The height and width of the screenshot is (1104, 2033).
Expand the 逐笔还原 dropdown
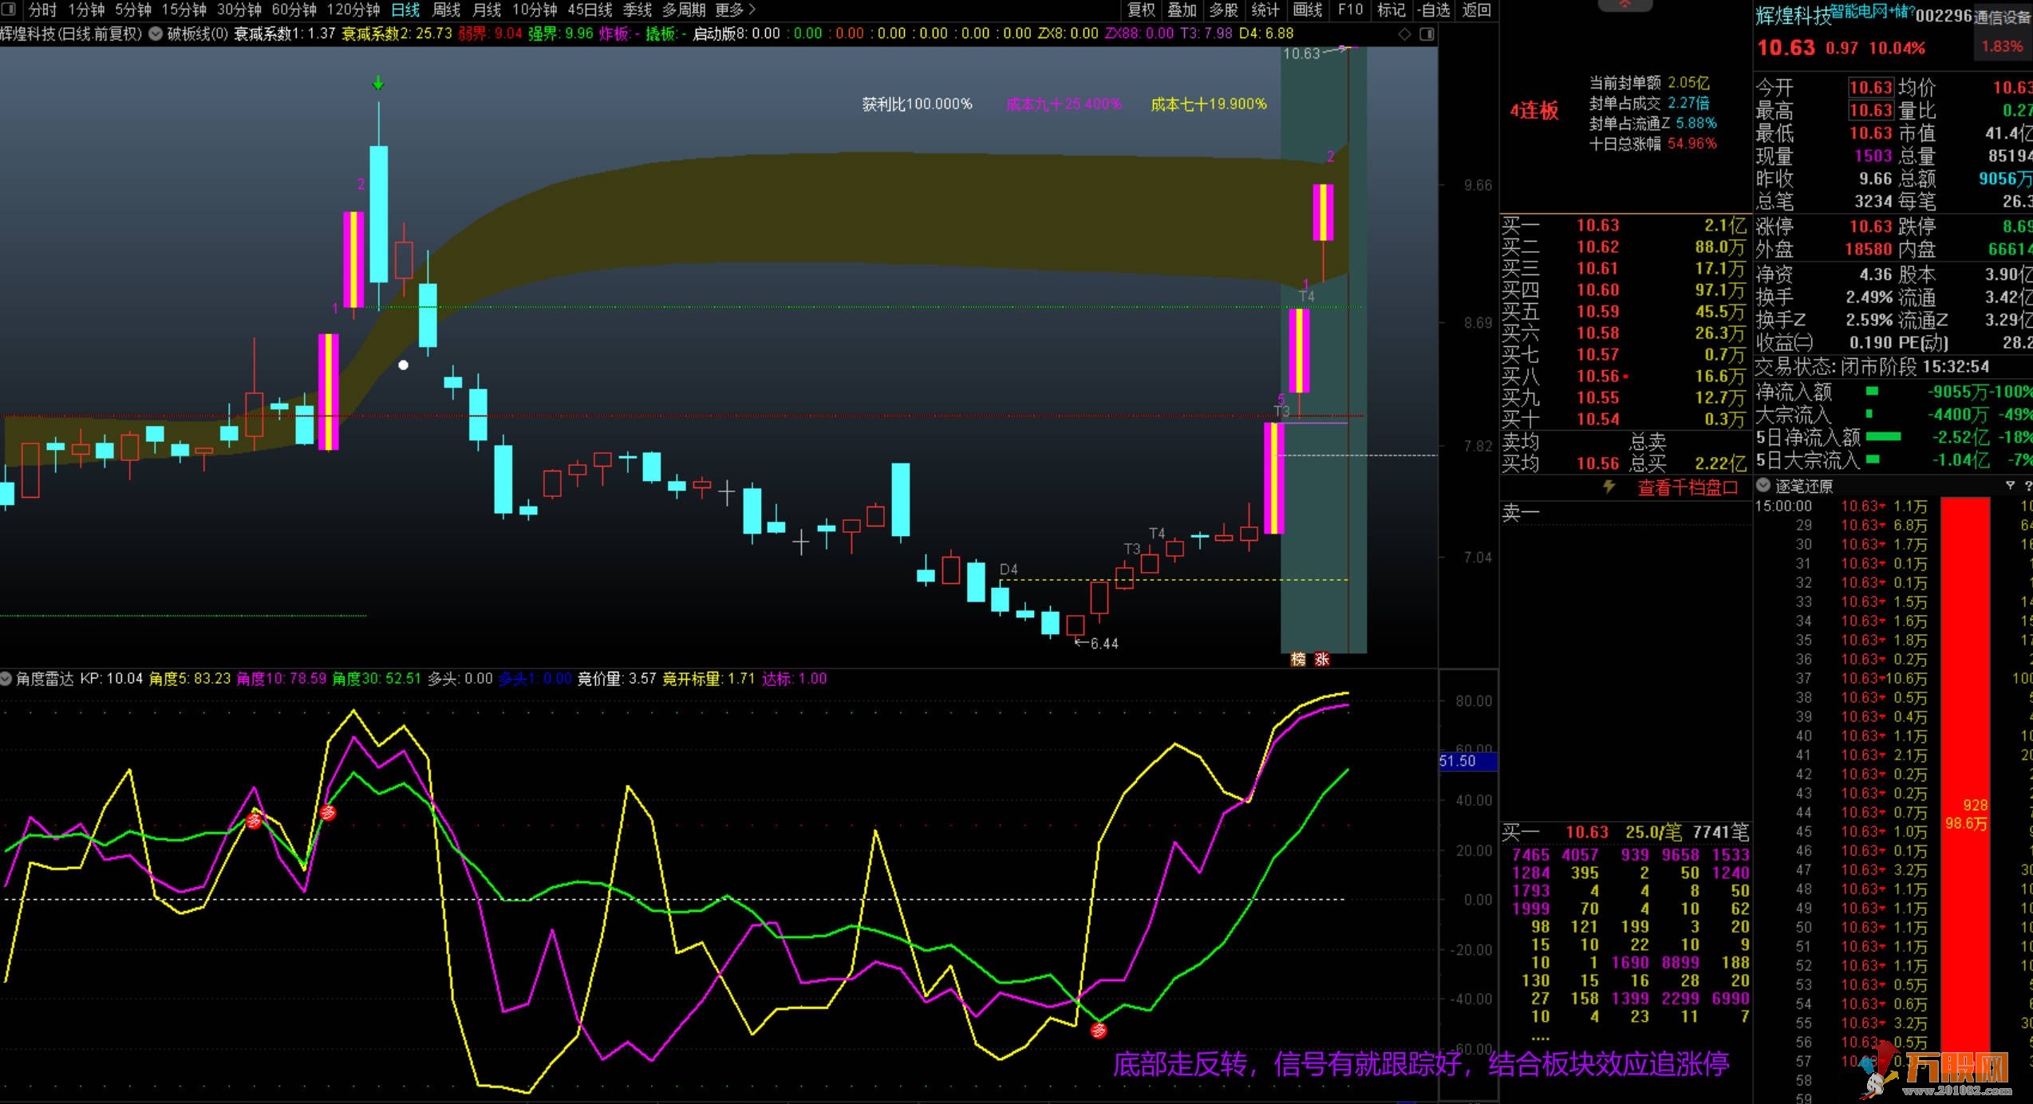tap(1763, 485)
